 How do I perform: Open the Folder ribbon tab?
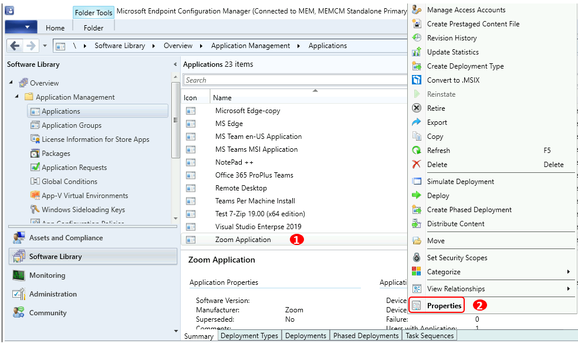(x=93, y=28)
